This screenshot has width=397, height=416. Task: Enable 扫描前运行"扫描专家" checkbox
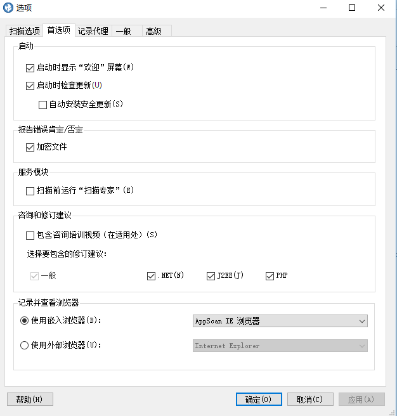[x=30, y=191]
